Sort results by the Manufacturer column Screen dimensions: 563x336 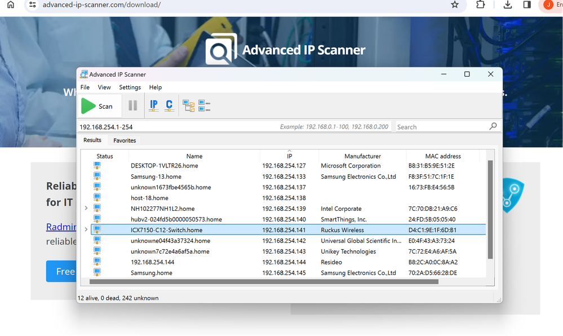pyautogui.click(x=362, y=156)
